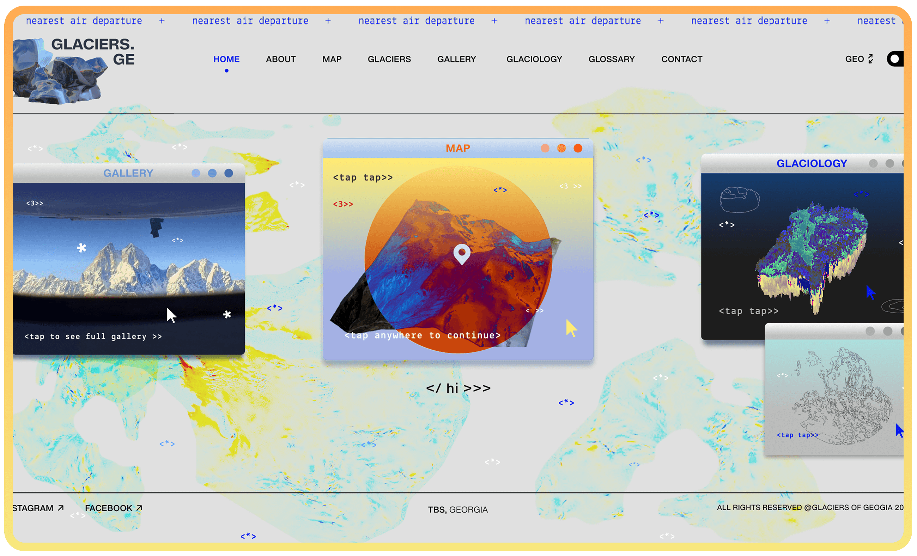Click the blue cursor arrow in the Glaciology window
917x556 pixels.
(x=870, y=292)
